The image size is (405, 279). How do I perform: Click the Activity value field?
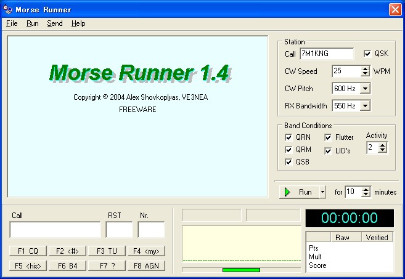(373, 148)
